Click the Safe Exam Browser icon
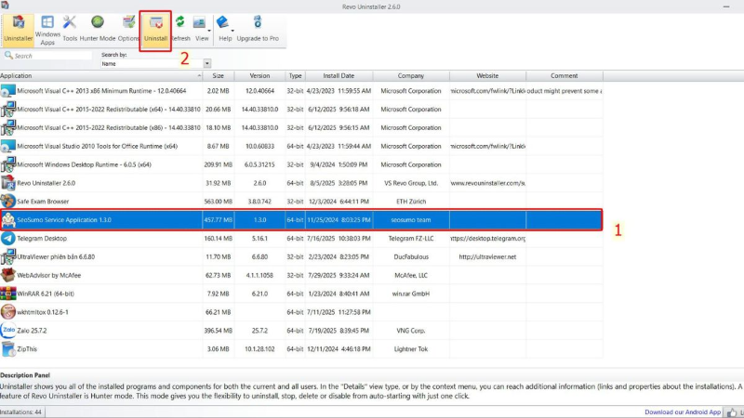 coord(8,202)
